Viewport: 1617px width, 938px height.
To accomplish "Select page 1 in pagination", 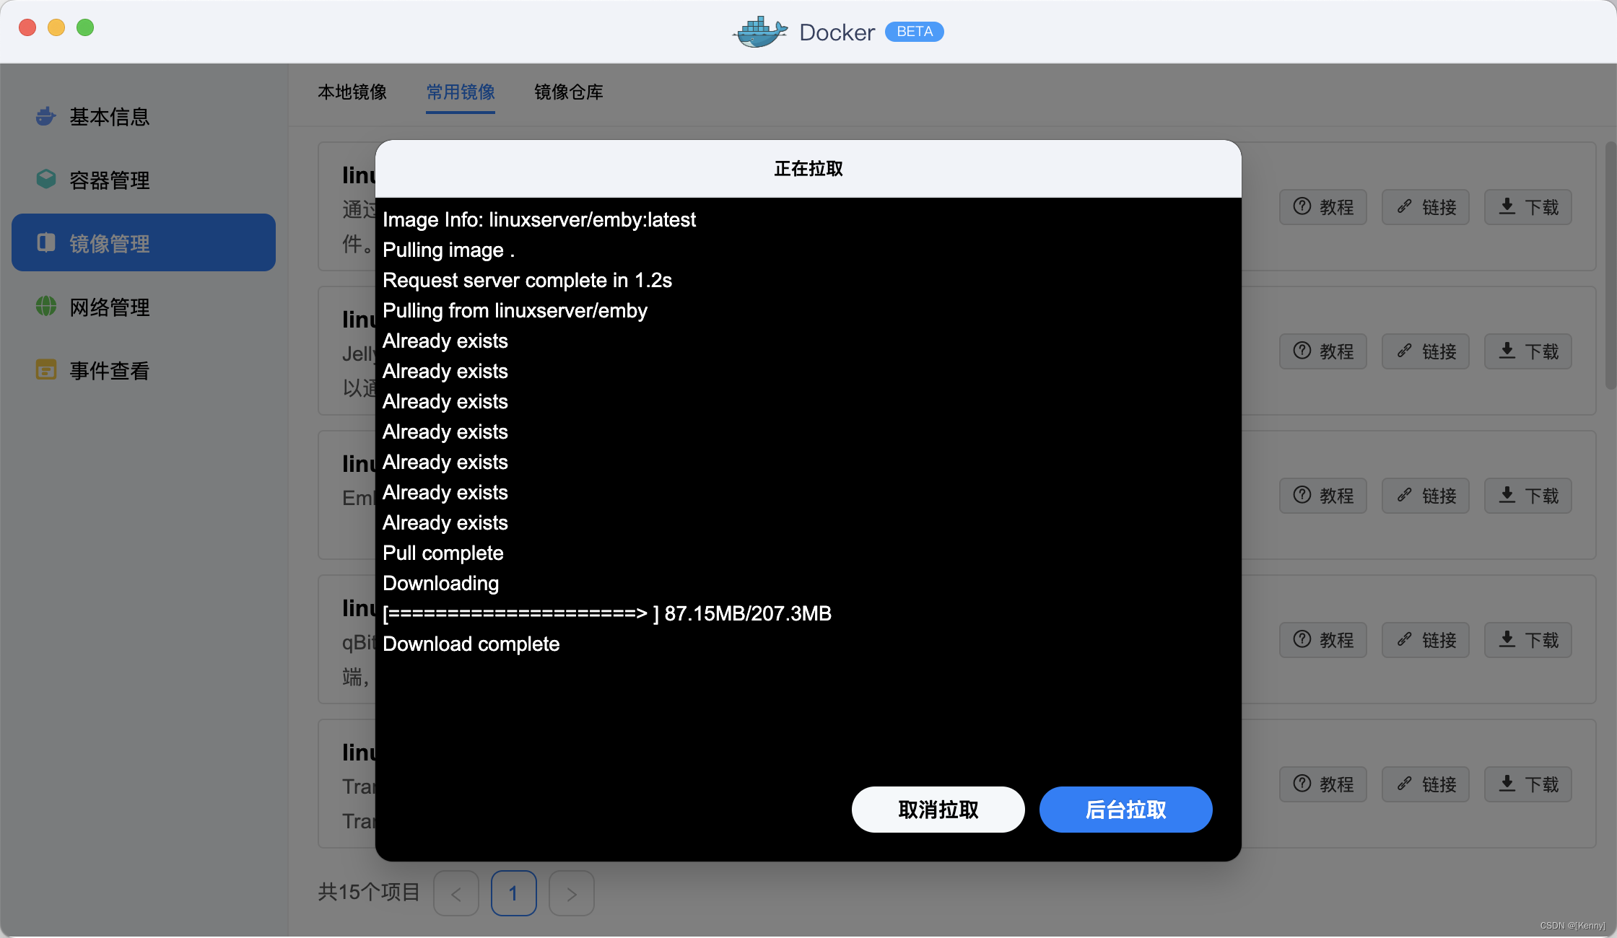I will click(x=513, y=893).
